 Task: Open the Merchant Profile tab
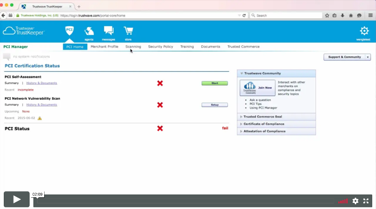pos(104,47)
